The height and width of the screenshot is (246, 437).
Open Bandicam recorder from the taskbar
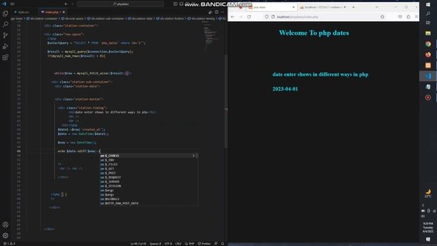[x=428, y=98]
